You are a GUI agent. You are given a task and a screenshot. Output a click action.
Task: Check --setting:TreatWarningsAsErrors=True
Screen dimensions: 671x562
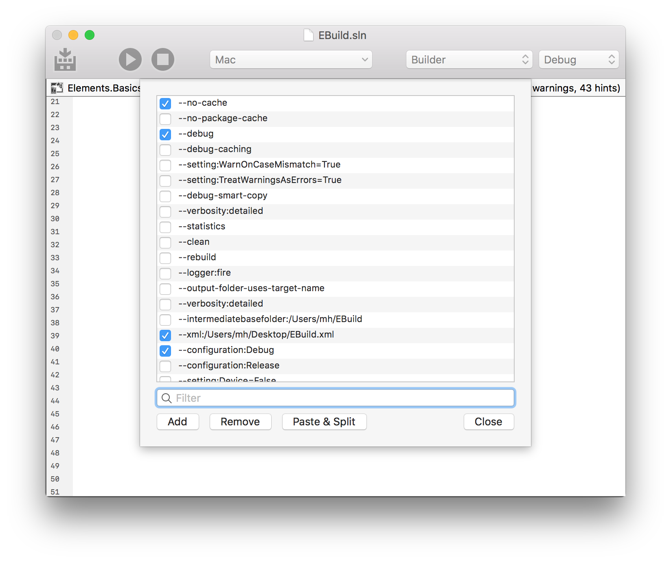(165, 181)
